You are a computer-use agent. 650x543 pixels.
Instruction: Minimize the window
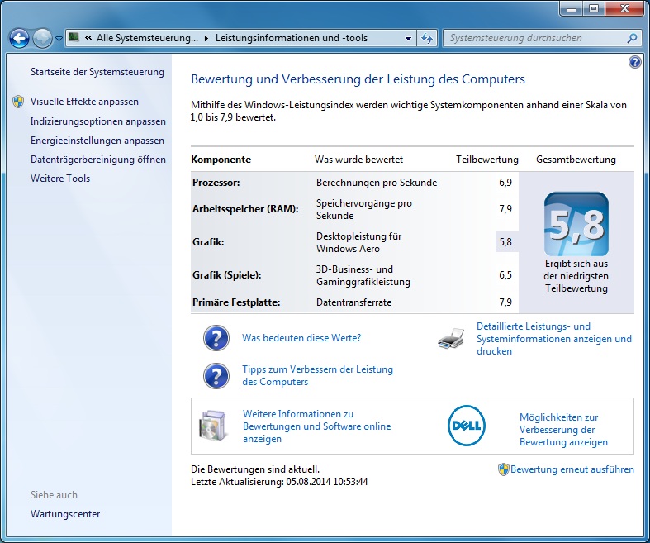point(572,9)
